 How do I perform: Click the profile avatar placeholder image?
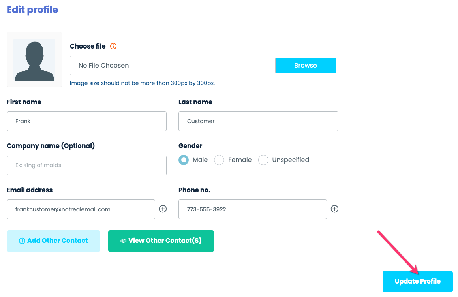point(34,60)
